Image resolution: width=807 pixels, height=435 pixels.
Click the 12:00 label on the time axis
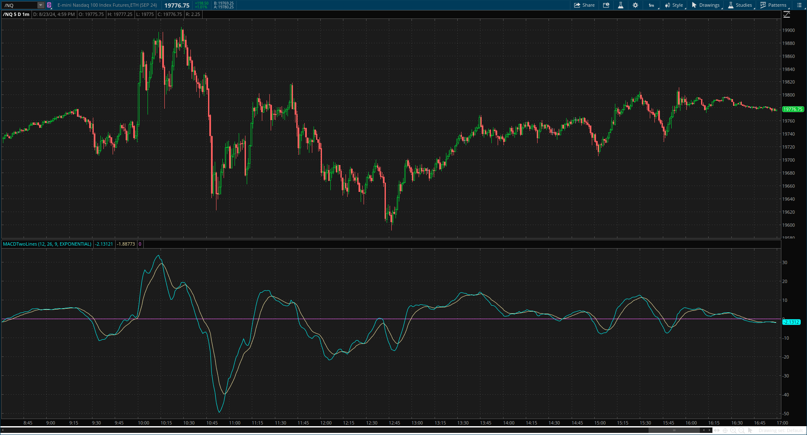point(326,423)
